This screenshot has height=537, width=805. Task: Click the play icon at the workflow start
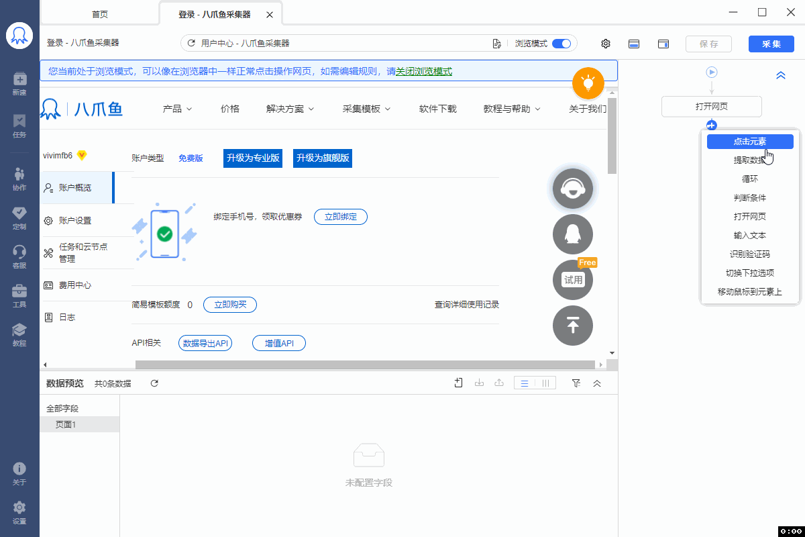click(x=712, y=72)
